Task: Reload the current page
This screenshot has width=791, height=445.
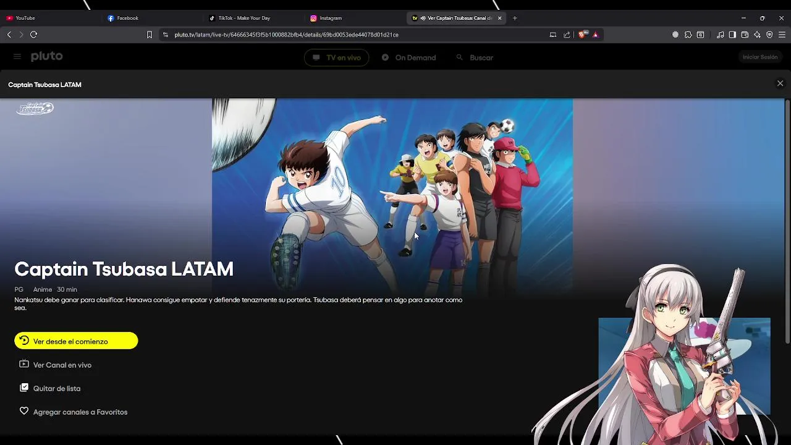Action: coord(34,35)
